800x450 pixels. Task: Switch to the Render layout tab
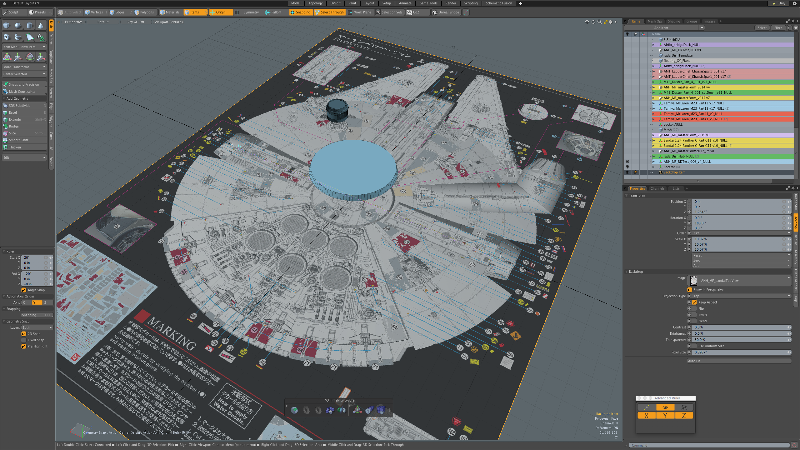pyautogui.click(x=451, y=3)
